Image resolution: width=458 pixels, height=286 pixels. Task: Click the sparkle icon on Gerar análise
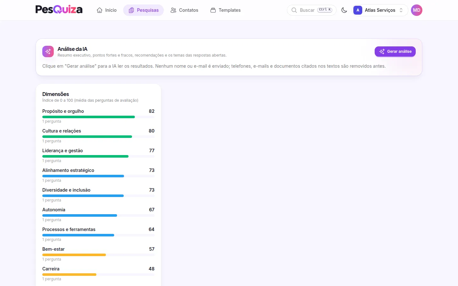382,51
